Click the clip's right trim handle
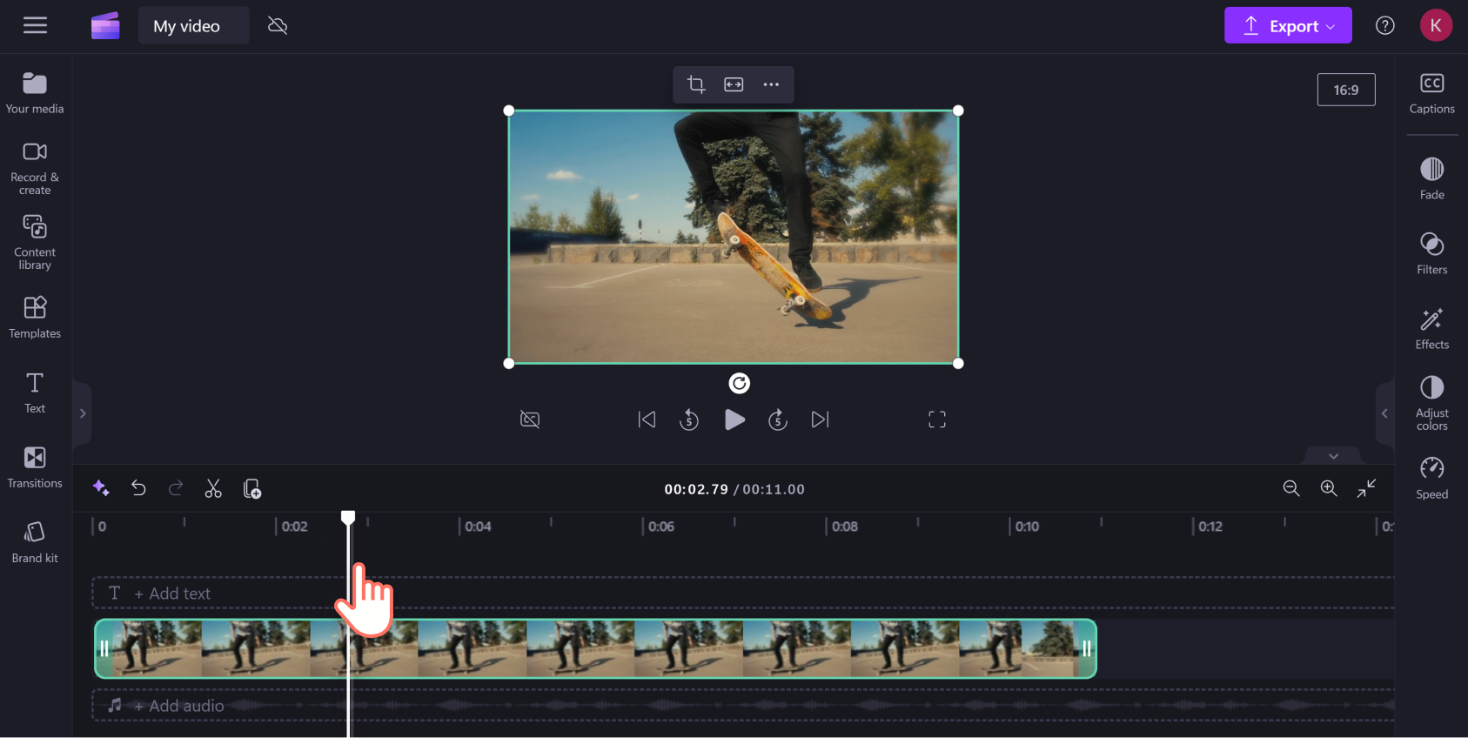Image resolution: width=1468 pixels, height=738 pixels. tap(1086, 648)
